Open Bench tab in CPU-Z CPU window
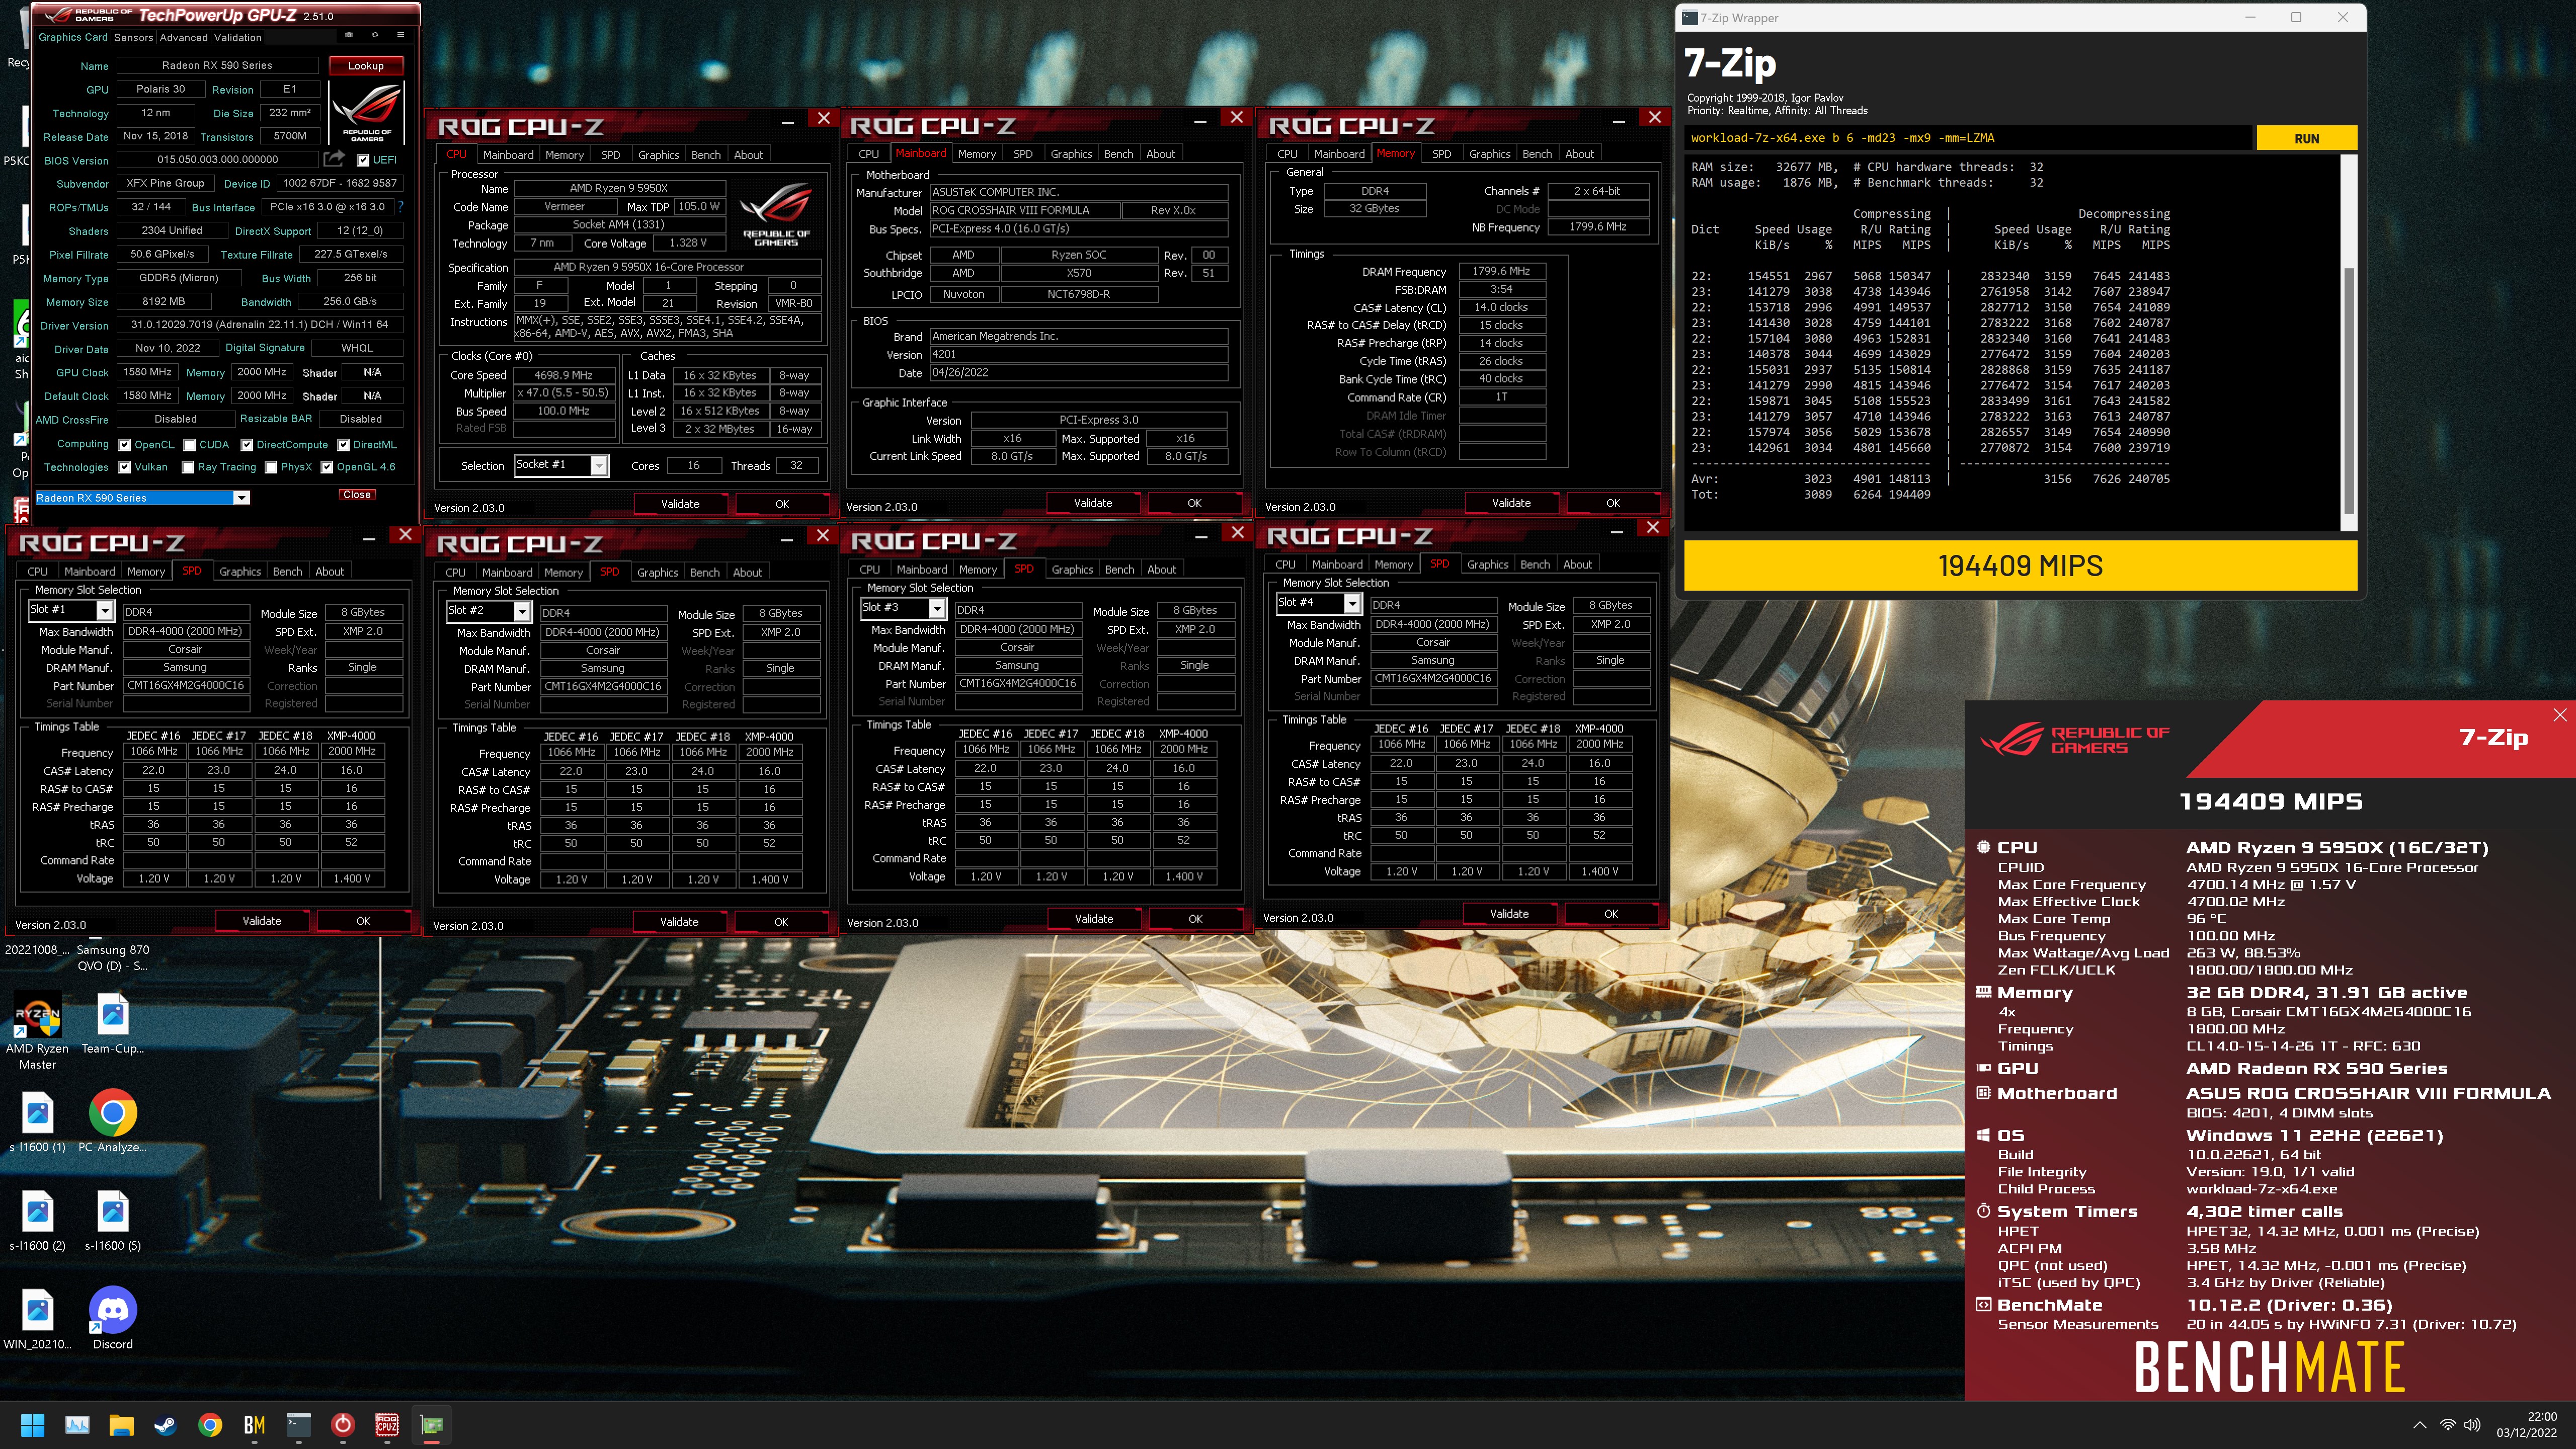 (706, 155)
